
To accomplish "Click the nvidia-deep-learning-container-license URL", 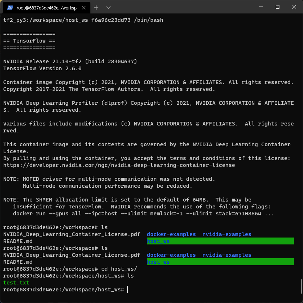I will tap(119, 165).
